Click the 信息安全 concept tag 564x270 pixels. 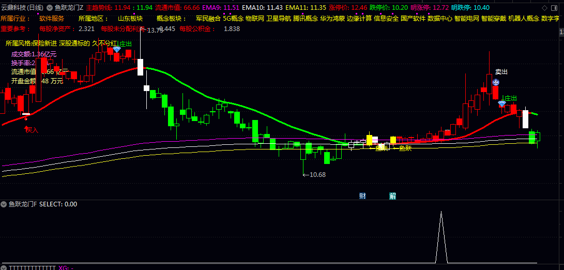tap(386, 19)
